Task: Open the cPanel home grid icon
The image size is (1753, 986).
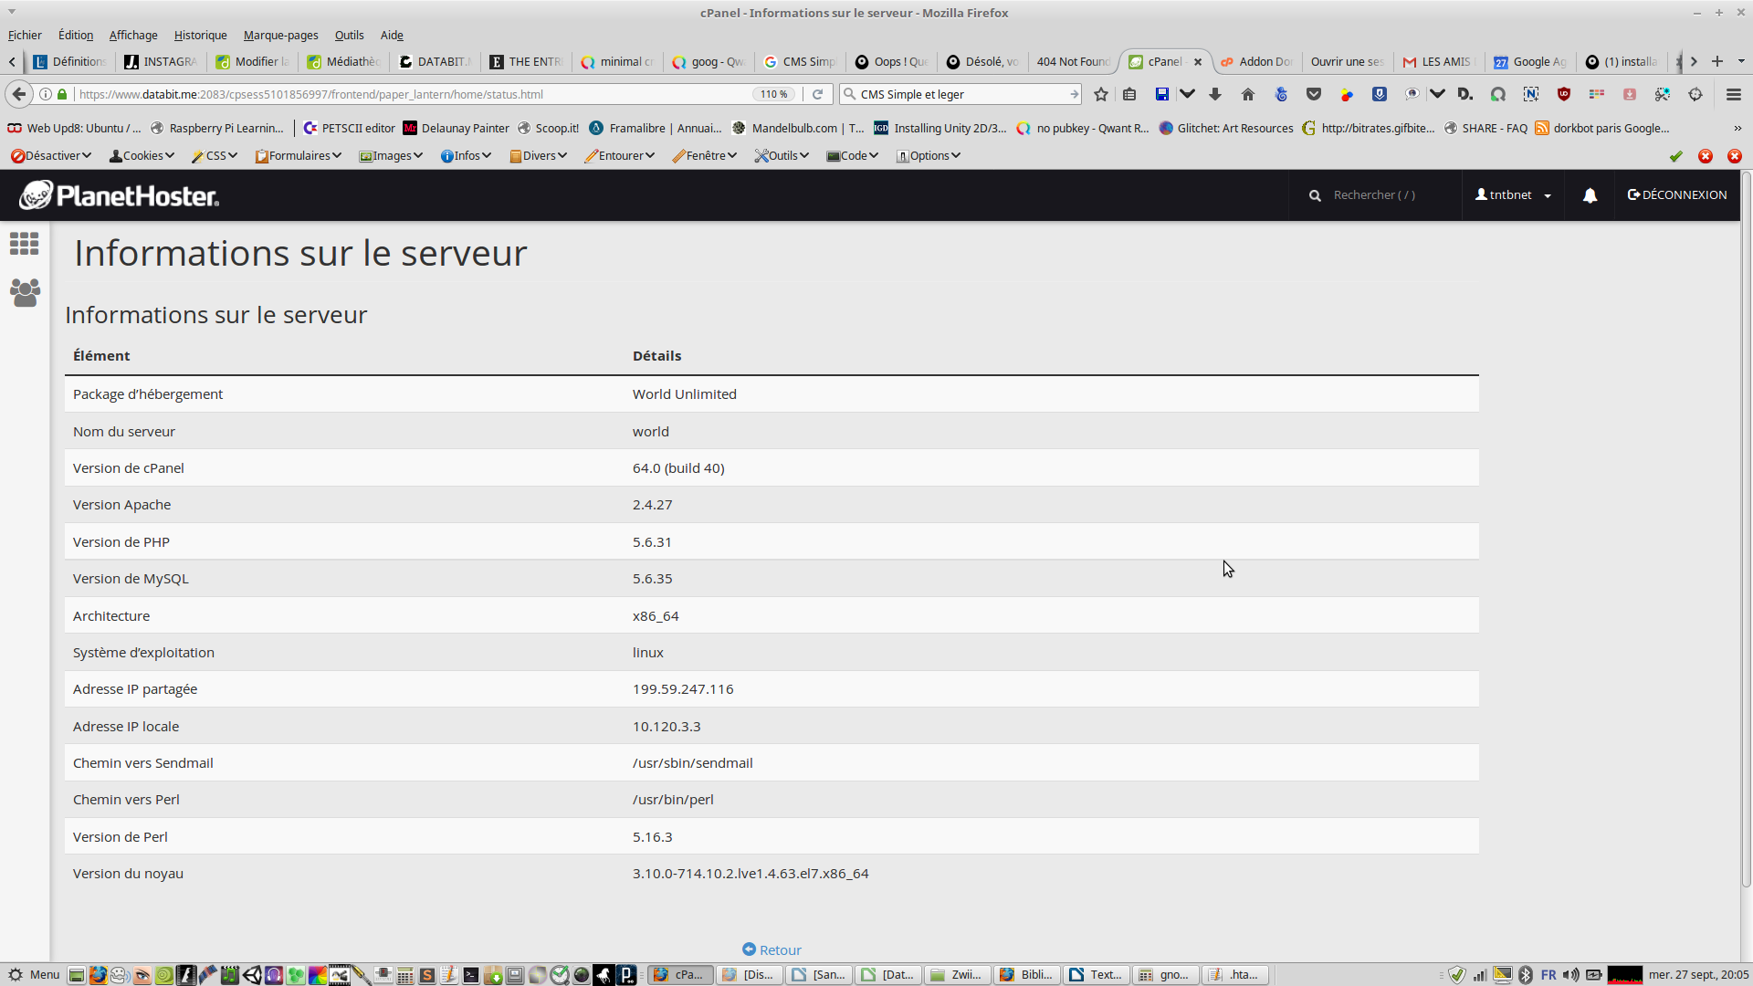Action: (25, 244)
